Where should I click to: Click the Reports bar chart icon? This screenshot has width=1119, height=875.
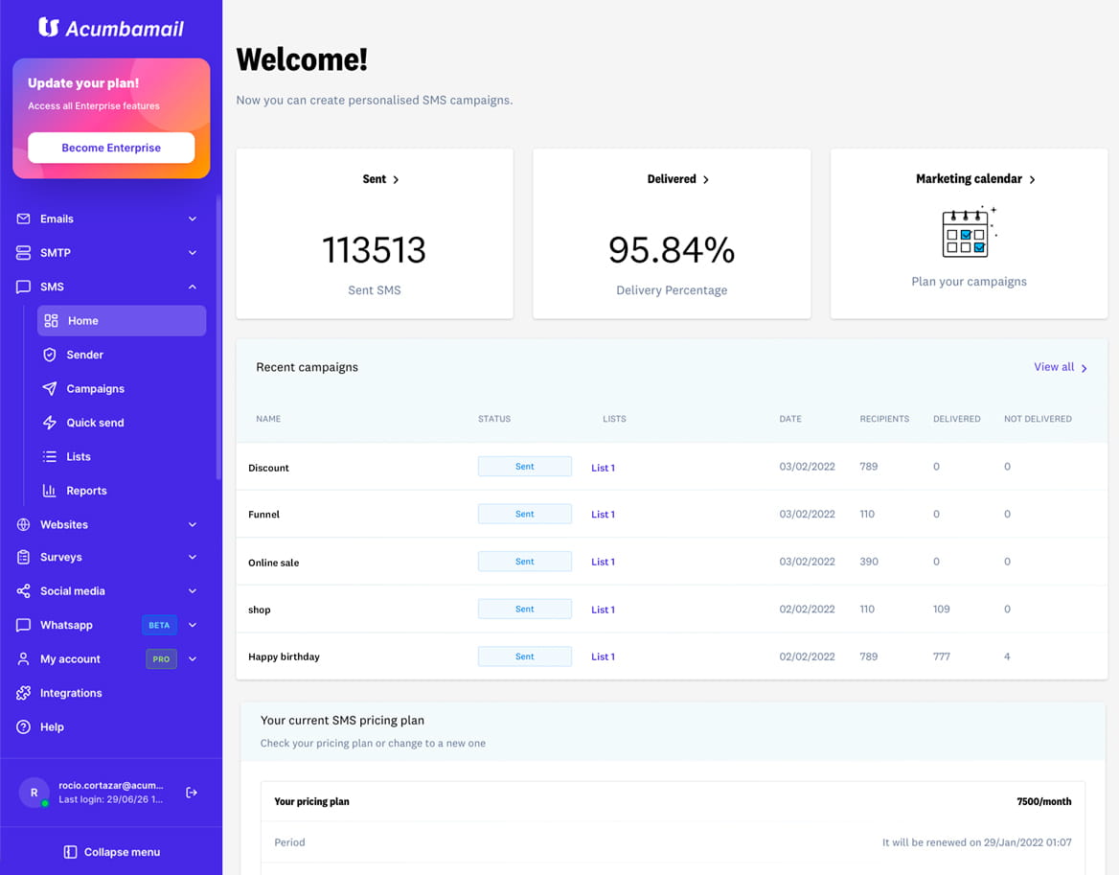tap(49, 491)
